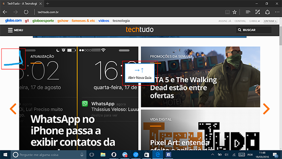Click the browser forward arrow

[15, 12]
